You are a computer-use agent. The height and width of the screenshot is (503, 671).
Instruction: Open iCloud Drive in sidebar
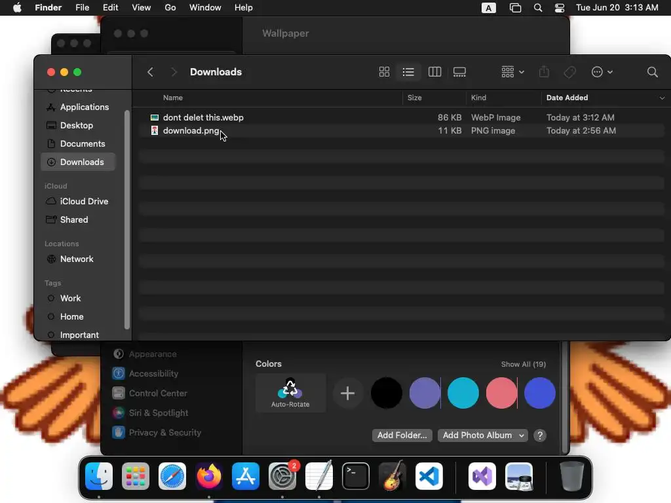point(78,201)
